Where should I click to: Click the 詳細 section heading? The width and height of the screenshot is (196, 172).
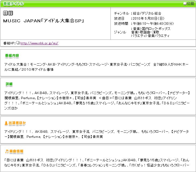pyautogui.click(x=9, y=84)
